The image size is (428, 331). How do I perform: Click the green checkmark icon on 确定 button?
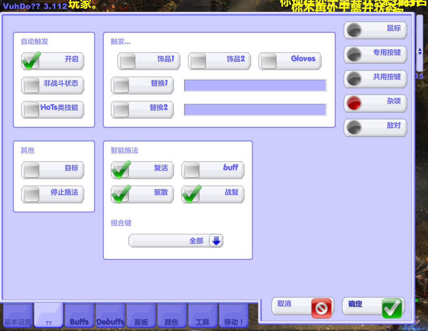(391, 308)
